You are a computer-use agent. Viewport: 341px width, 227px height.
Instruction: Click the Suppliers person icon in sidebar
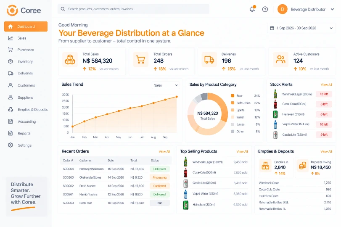tap(11, 97)
